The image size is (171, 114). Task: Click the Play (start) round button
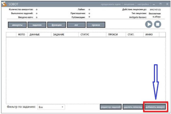click(149, 25)
